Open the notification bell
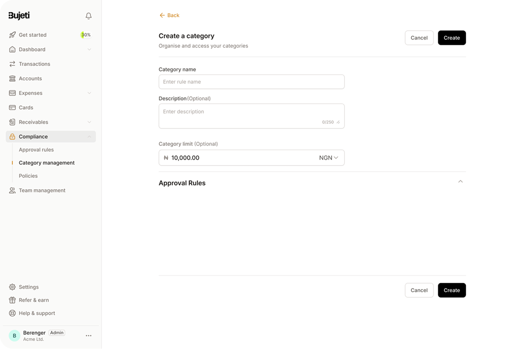523x349 pixels. tap(88, 16)
